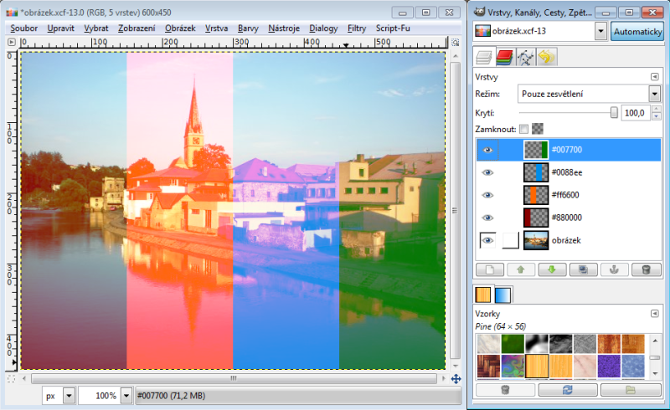Delete layer with the trash icon in the Vrstvy panel
The width and height of the screenshot is (670, 410).
[646, 270]
